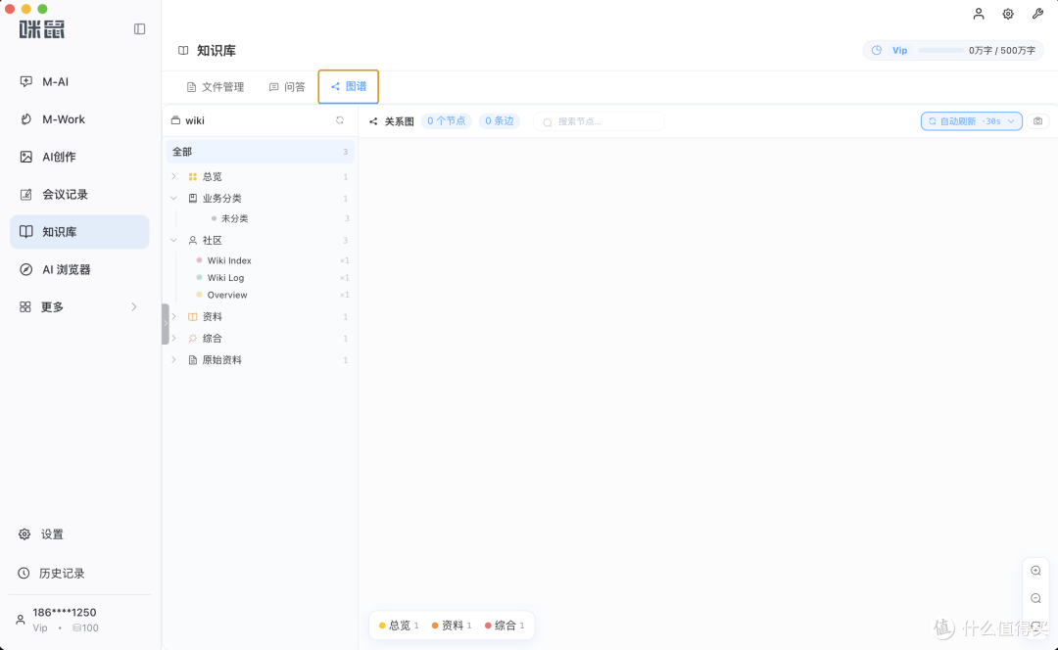This screenshot has height=650, width=1058.
Task: Open the AI 浏览器 section
Action: click(79, 270)
